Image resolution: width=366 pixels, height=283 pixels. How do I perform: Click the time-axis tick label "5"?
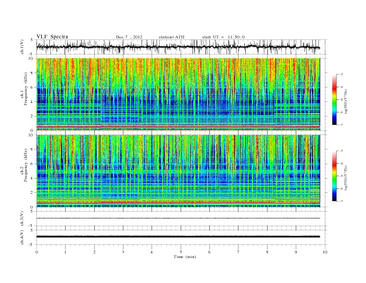(x=181, y=252)
